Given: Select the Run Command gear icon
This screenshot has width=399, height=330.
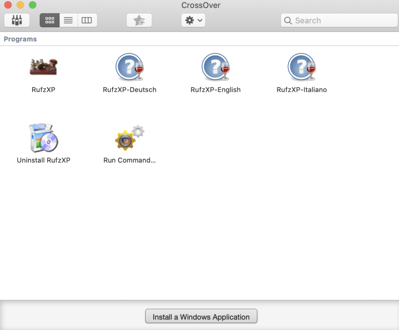Looking at the screenshot, I should click(129, 138).
